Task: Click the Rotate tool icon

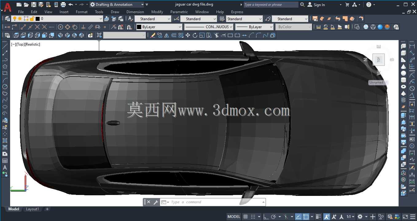Action: [195, 35]
